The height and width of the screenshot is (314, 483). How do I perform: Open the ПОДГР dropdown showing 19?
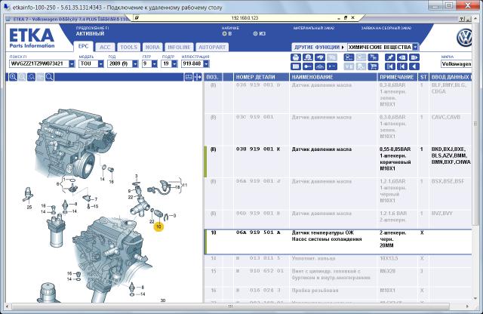point(174,64)
